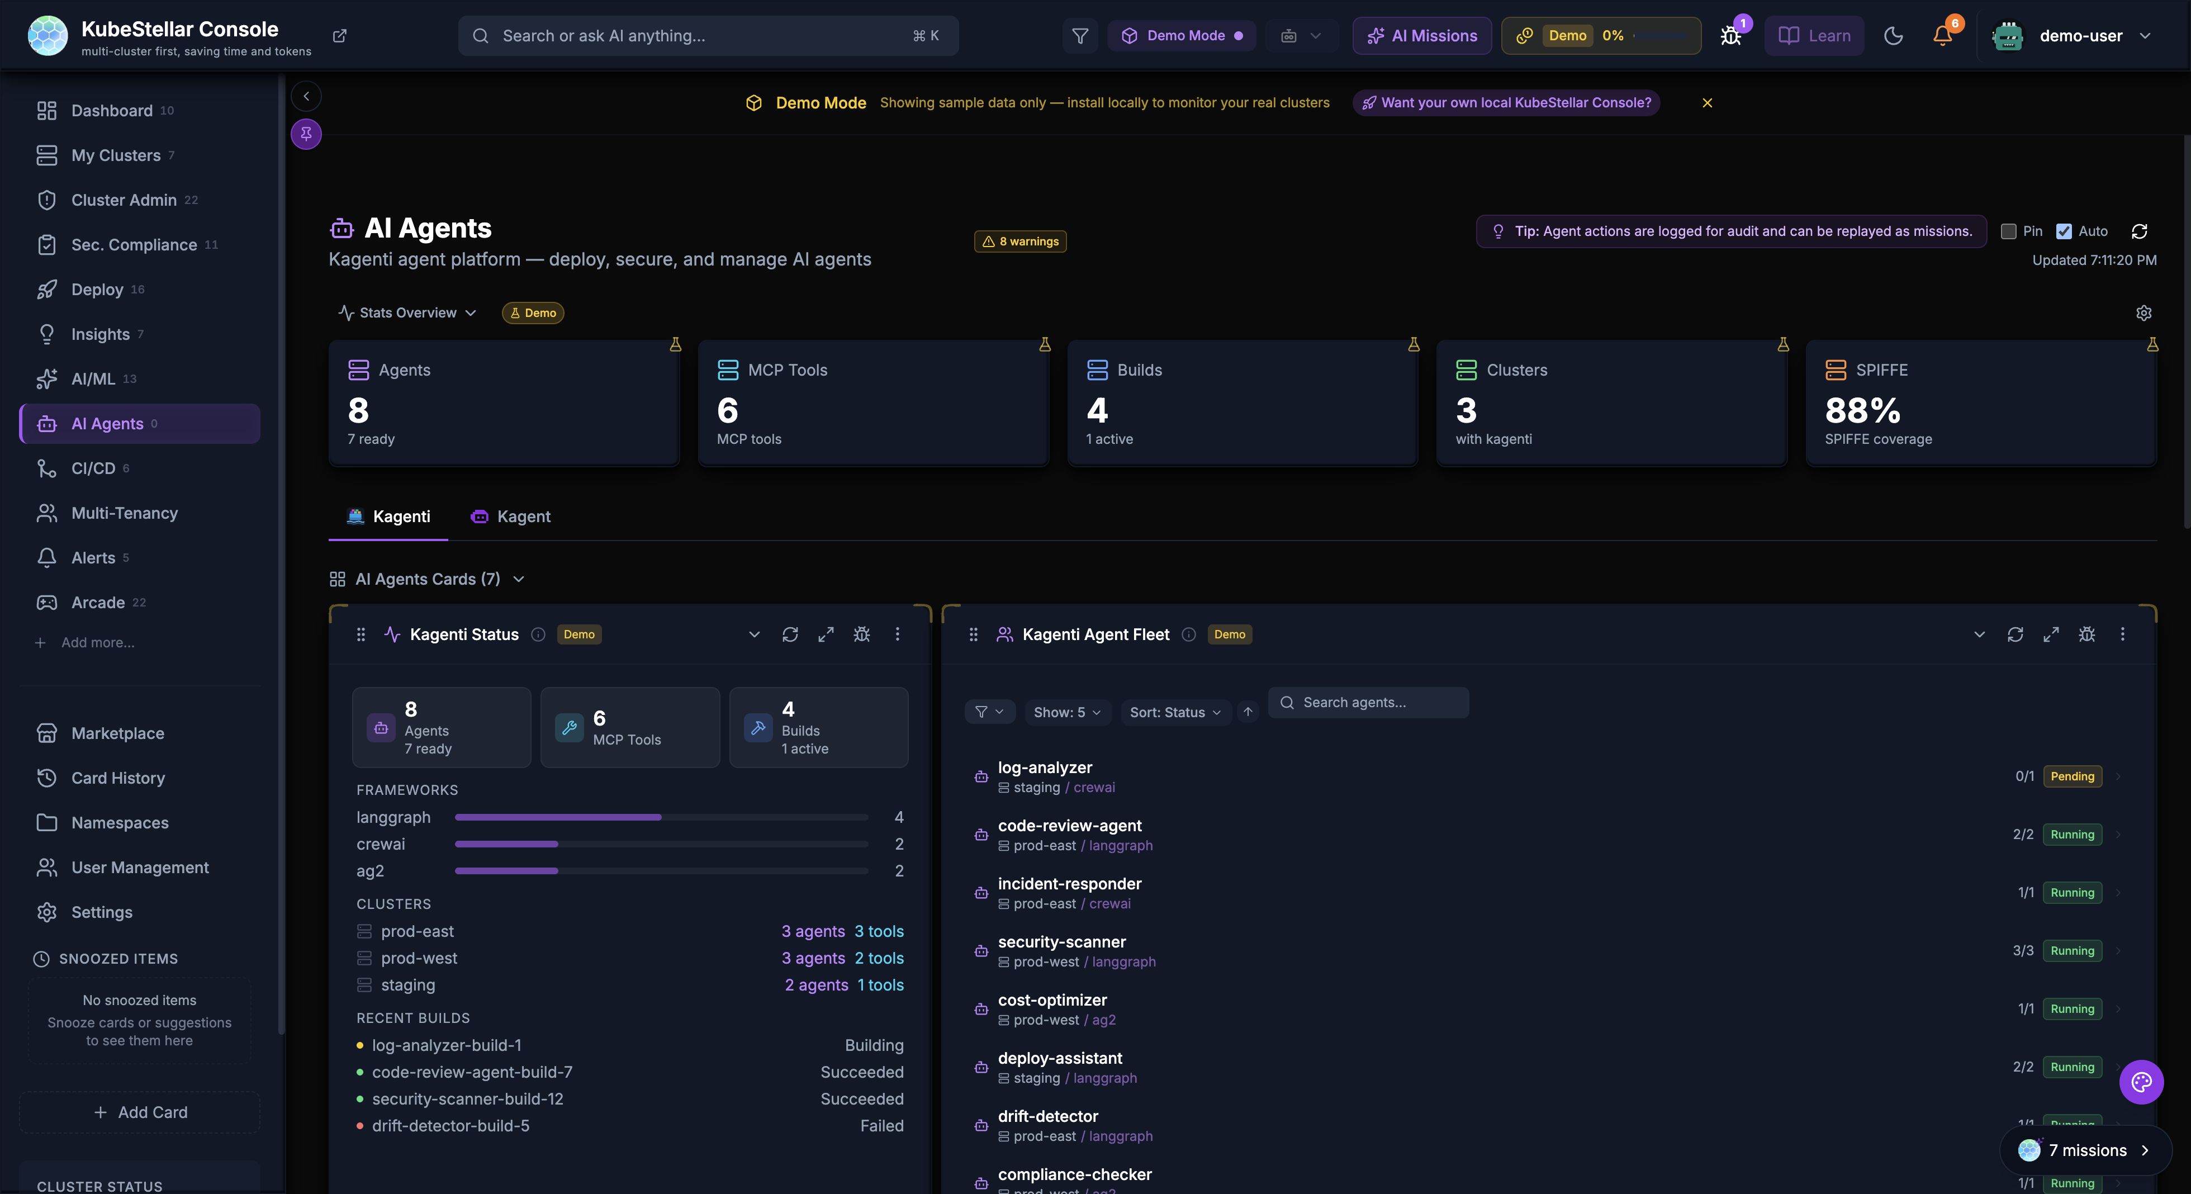The width and height of the screenshot is (2191, 1194).
Task: Click the AI Missions button
Action: (1421, 36)
